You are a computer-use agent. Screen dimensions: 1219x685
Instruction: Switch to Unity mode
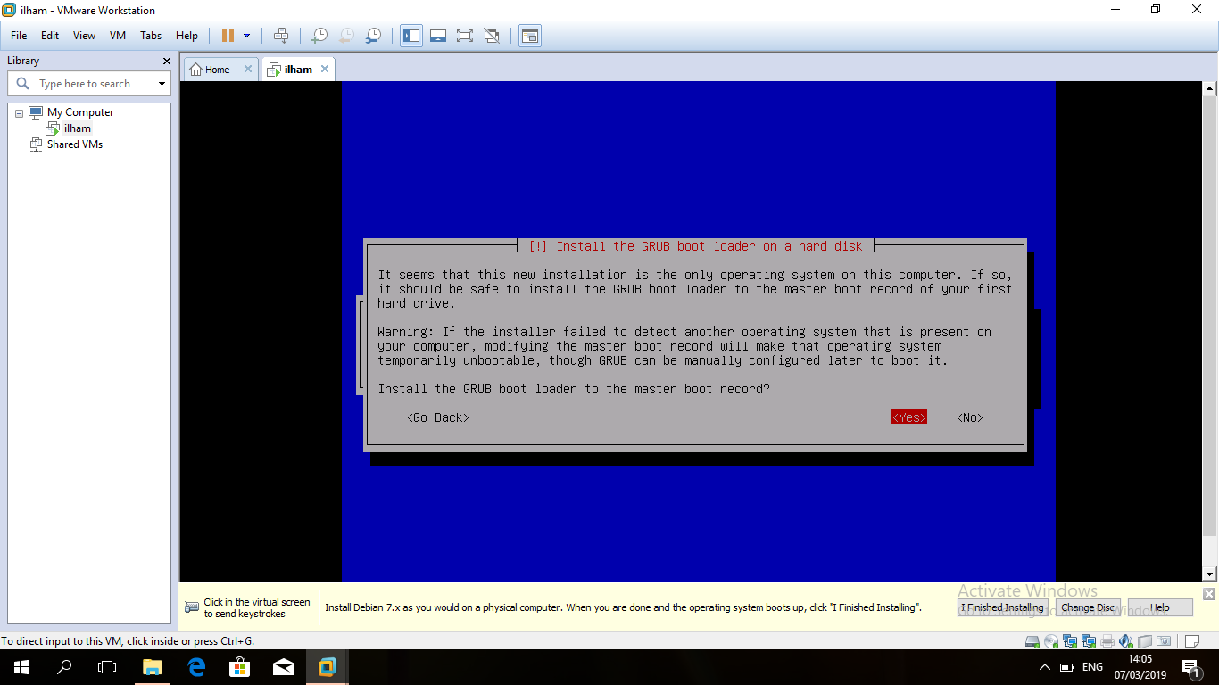click(x=492, y=36)
